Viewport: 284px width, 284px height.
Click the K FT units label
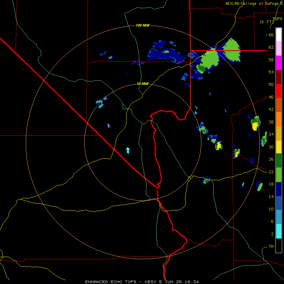coord(267,22)
